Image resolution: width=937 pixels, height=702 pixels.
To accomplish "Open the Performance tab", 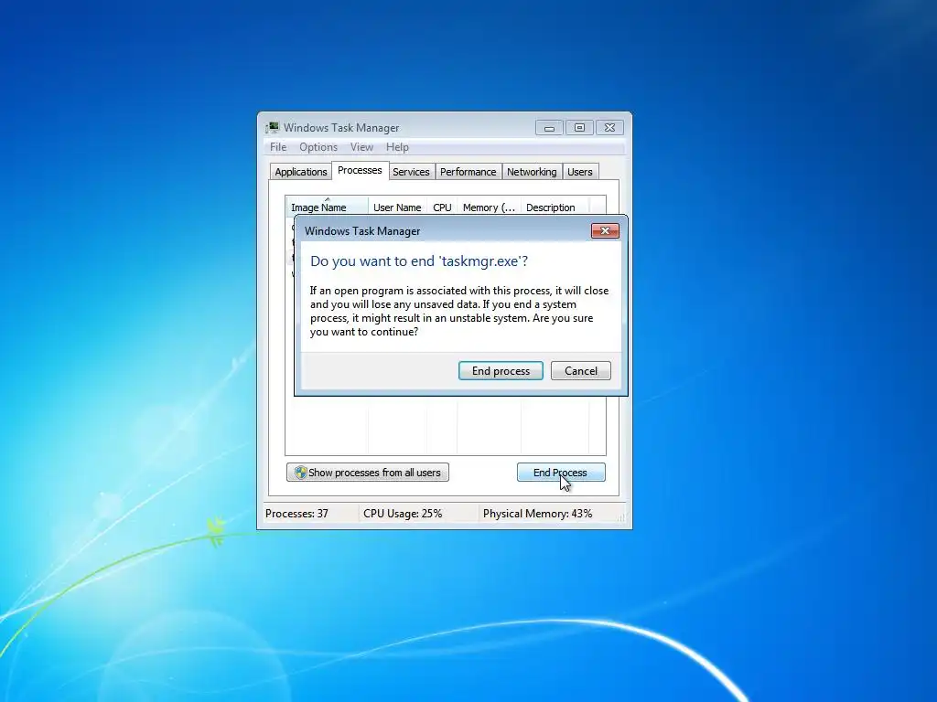I will point(468,172).
